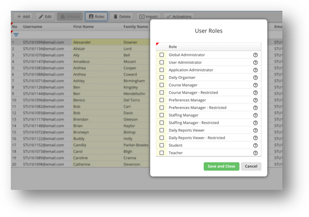Click help icon for Daily Organiser role
The width and height of the screenshot is (309, 217).
(255, 77)
